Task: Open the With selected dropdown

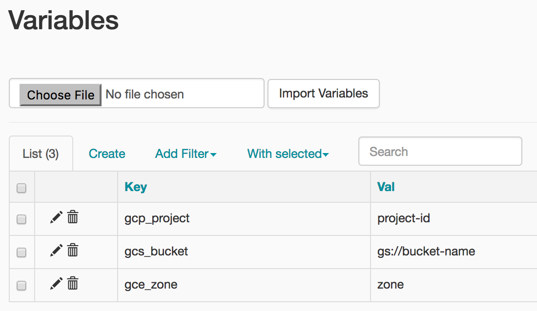Action: click(x=288, y=154)
